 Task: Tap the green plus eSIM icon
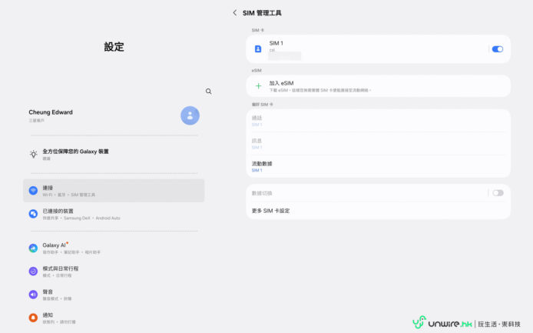pos(258,86)
